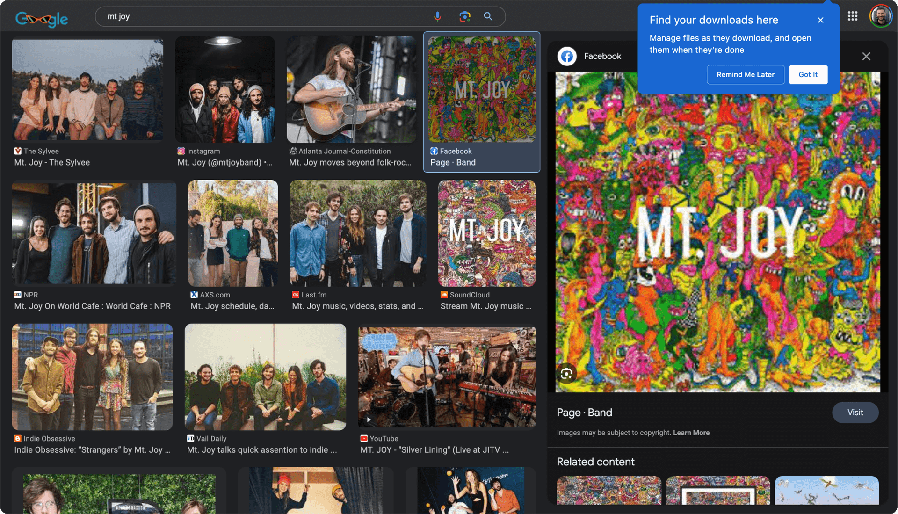Click the Facebook Page label under expanded image
Viewport: 898px width, 514px height.
(584, 412)
